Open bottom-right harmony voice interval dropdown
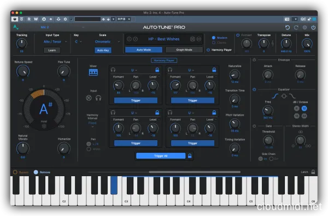Image resolution: width=328 pixels, height=216 pixels. coord(191,113)
